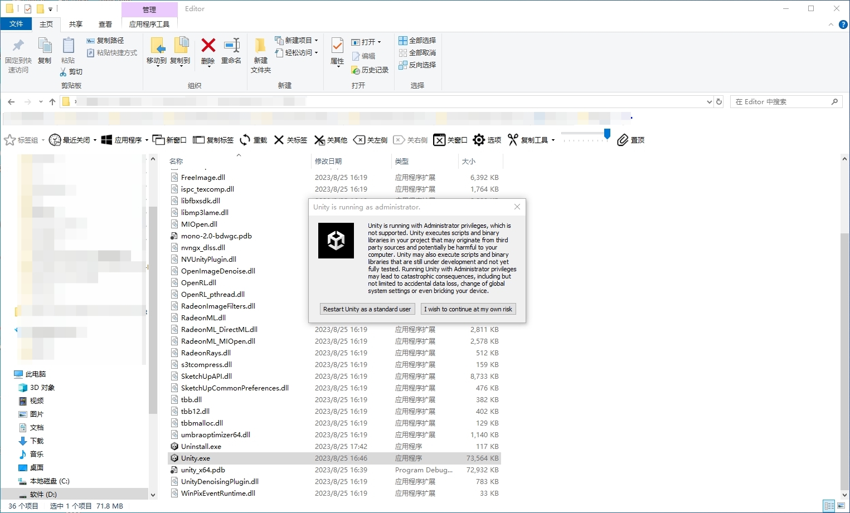Refresh the address bar location
Viewport: 850px width, 513px height.
[719, 102]
